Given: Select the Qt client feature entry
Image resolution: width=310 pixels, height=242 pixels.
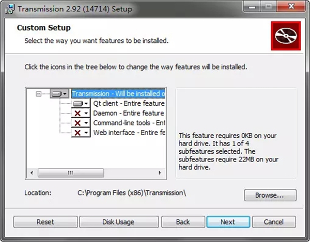Looking at the screenshot, I should pos(128,104).
